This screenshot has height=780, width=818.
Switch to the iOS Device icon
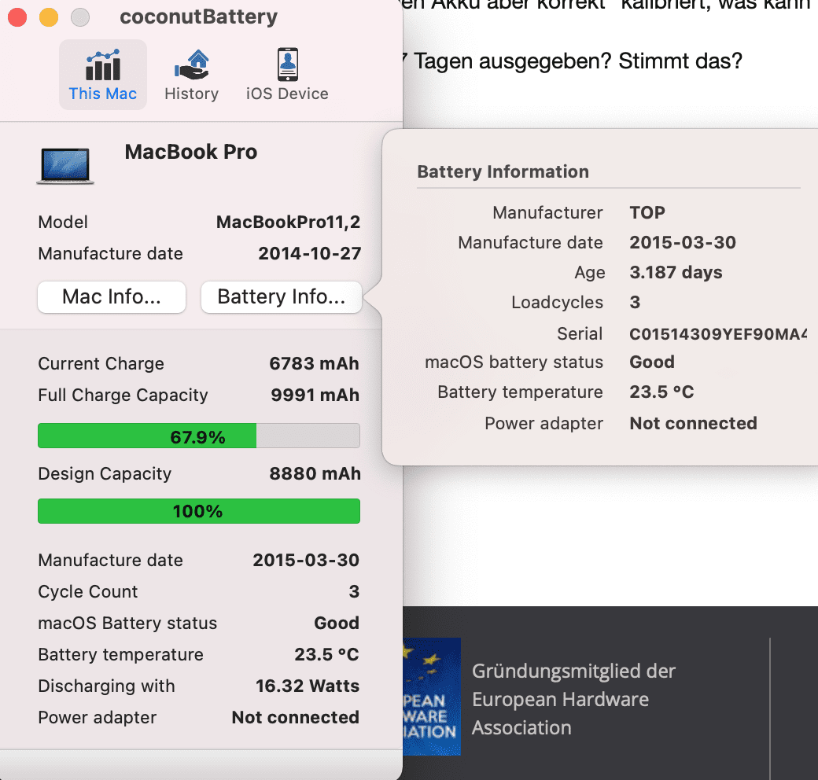[287, 64]
